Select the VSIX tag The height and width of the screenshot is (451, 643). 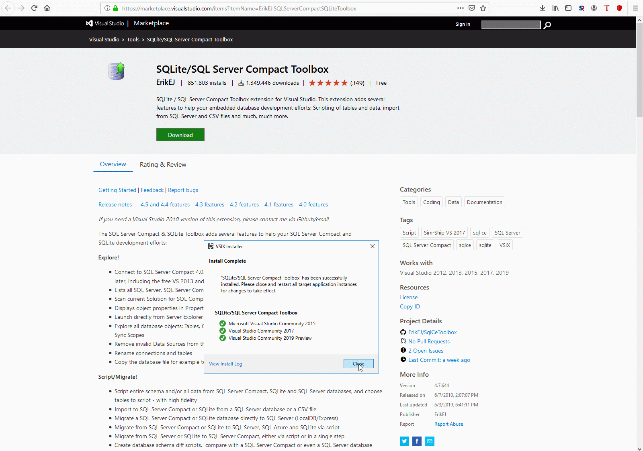(x=505, y=245)
